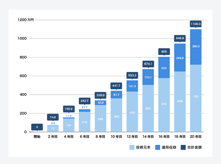
Task: Select the 216 principal bar segment
Action: click(85, 122)
